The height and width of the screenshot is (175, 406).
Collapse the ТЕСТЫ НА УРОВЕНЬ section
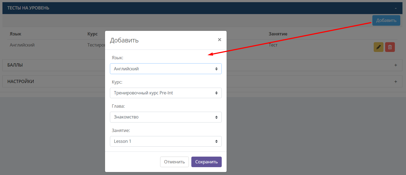(202, 8)
